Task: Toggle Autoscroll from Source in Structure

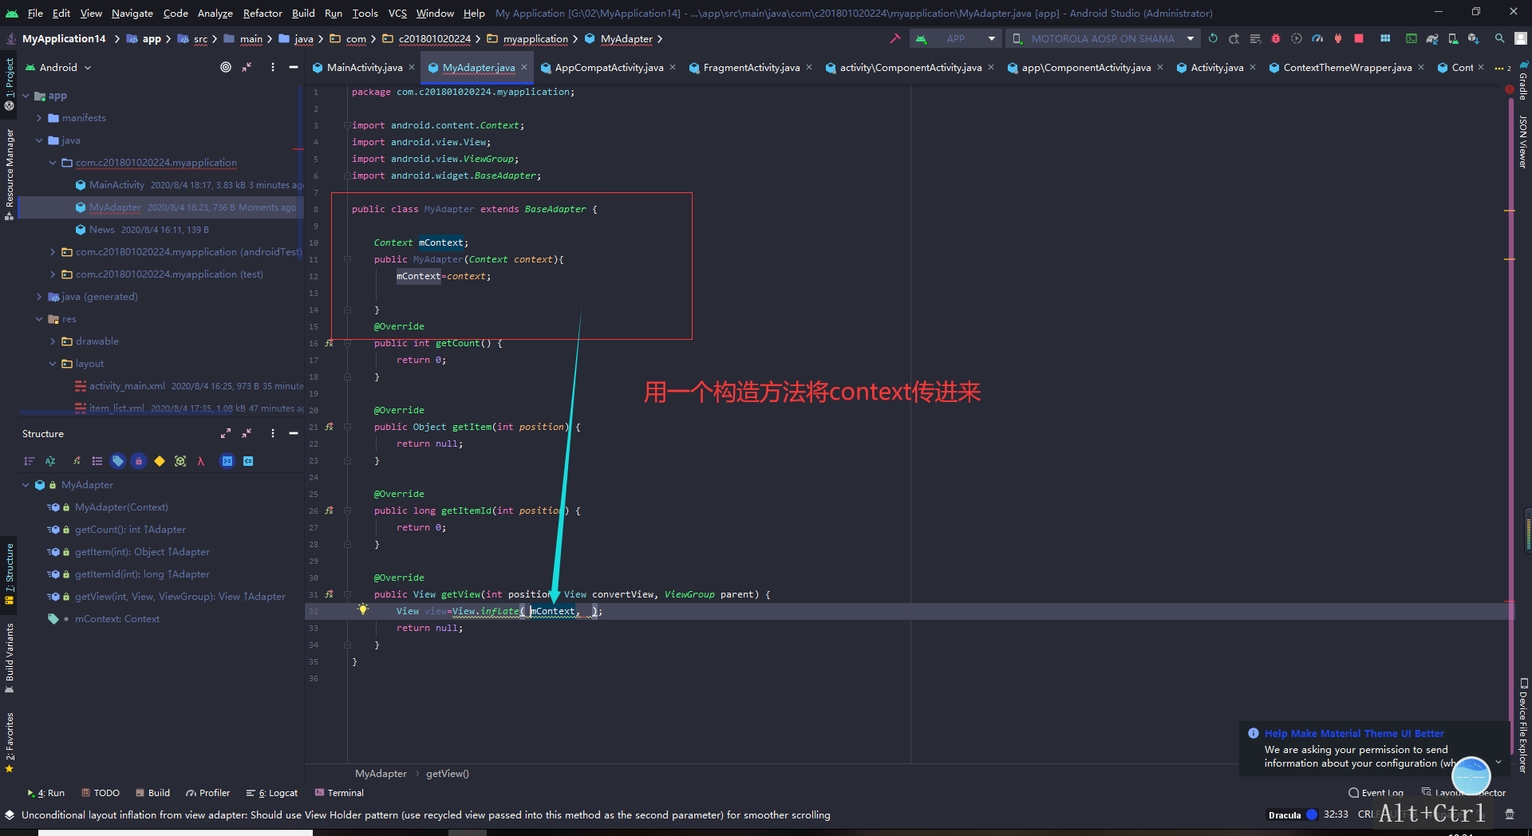Action: (x=248, y=461)
